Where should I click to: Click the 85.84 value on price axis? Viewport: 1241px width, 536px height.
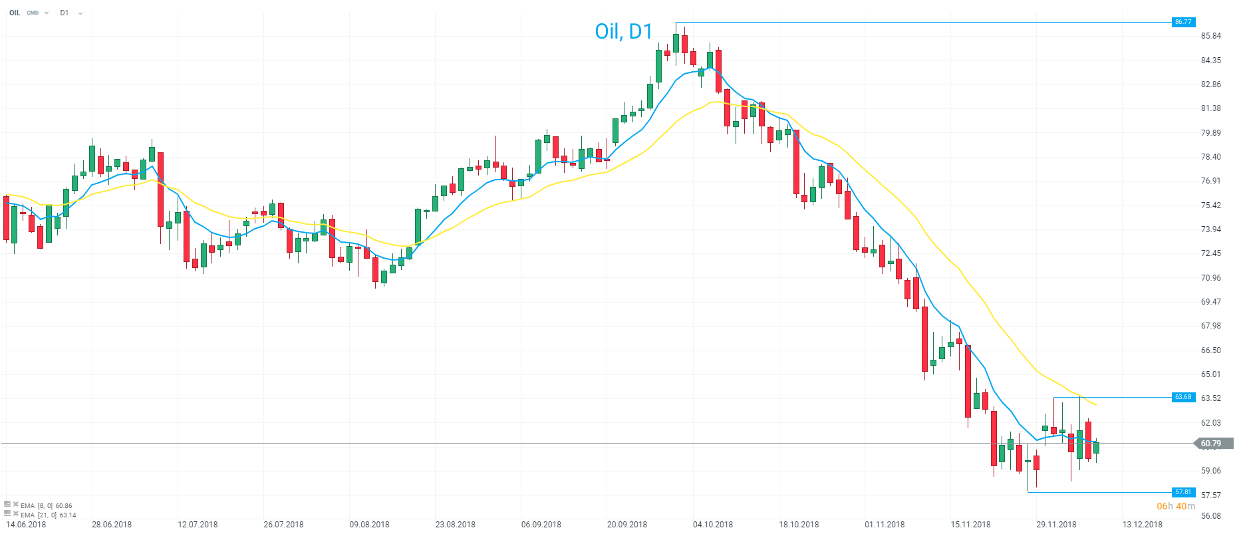point(1211,36)
